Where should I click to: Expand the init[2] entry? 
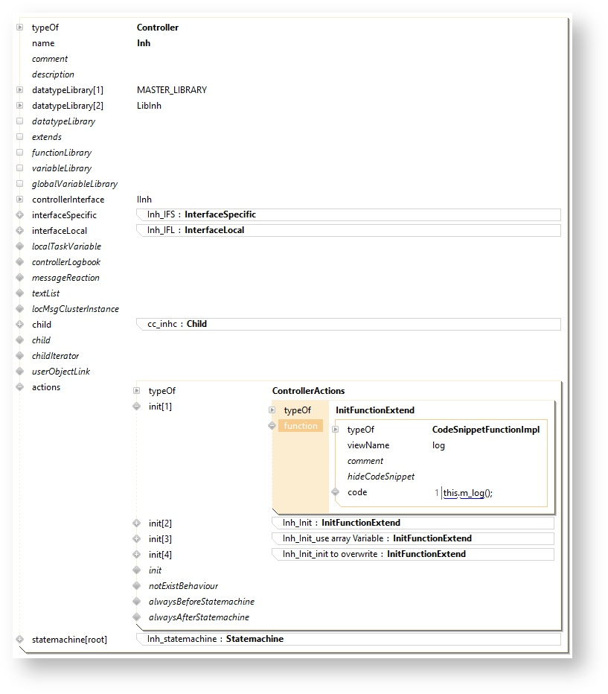tap(136, 523)
